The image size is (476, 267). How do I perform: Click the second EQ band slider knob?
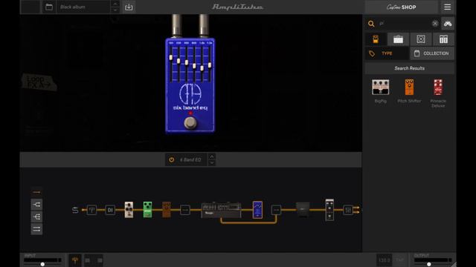click(x=178, y=61)
